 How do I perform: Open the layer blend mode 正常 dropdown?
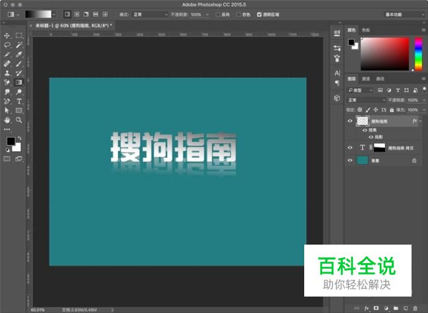(366, 100)
